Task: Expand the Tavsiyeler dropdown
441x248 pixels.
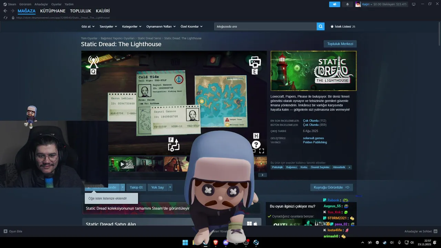Action: (108, 27)
